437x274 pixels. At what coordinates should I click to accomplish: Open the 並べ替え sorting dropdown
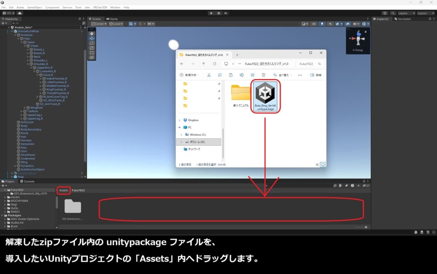click(283, 75)
